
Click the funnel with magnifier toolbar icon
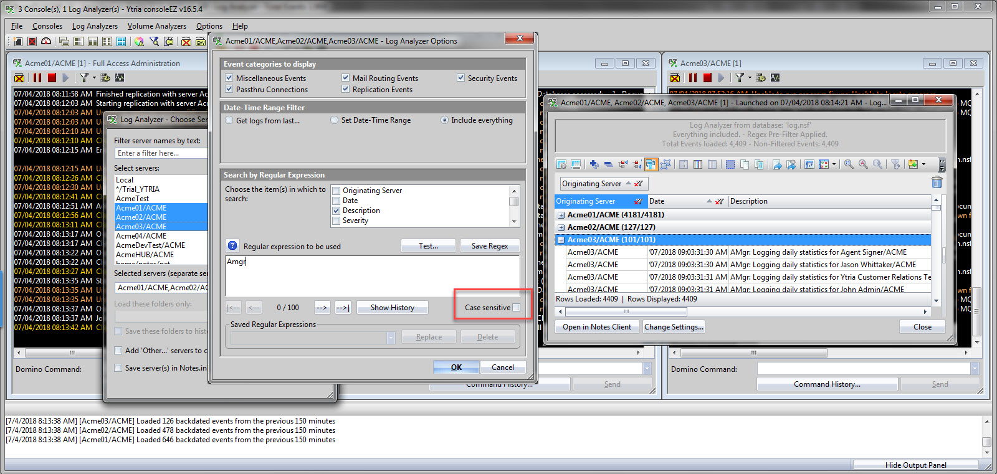coord(154,42)
